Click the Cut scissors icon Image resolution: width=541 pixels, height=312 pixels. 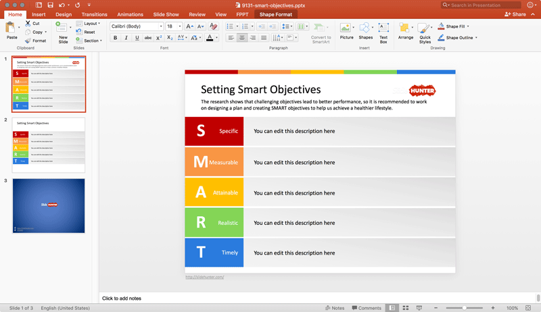28,24
